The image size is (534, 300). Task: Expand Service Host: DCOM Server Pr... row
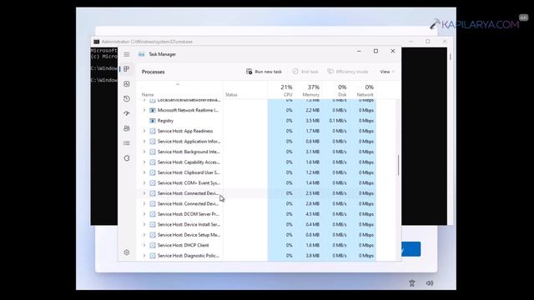pyautogui.click(x=144, y=214)
